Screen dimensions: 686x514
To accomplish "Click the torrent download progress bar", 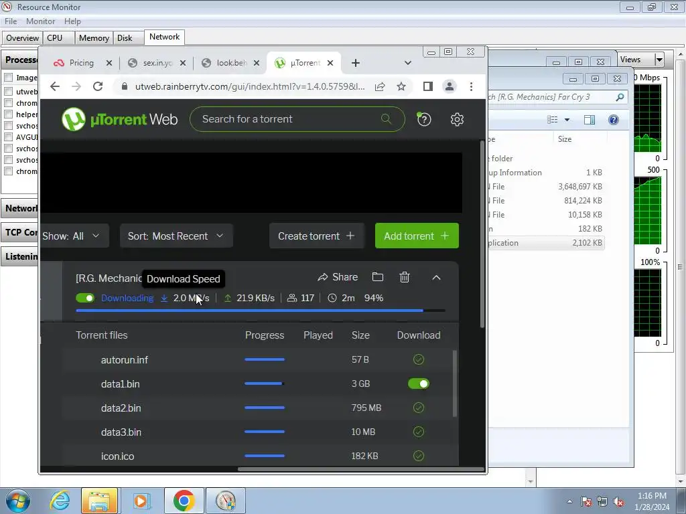I will click(261, 311).
